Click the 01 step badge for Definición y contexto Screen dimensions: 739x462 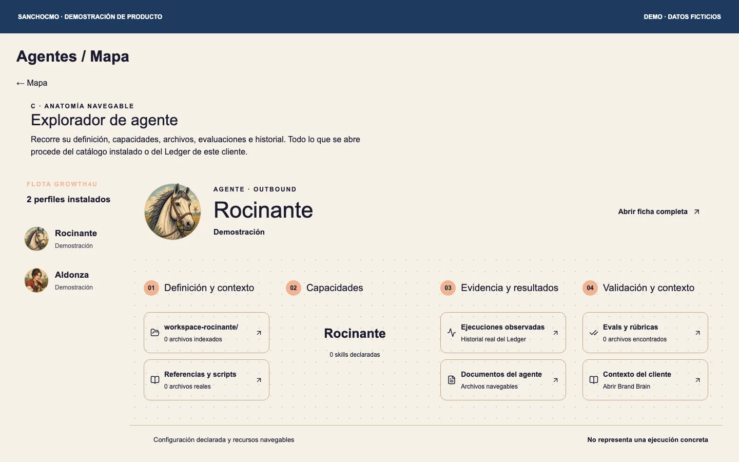(151, 288)
